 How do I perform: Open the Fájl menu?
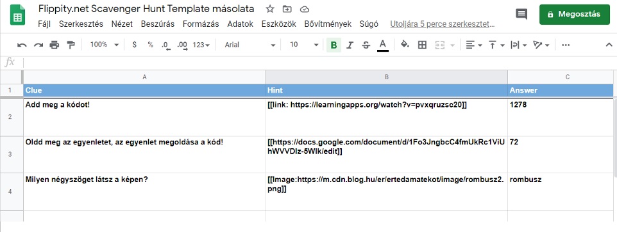click(44, 24)
